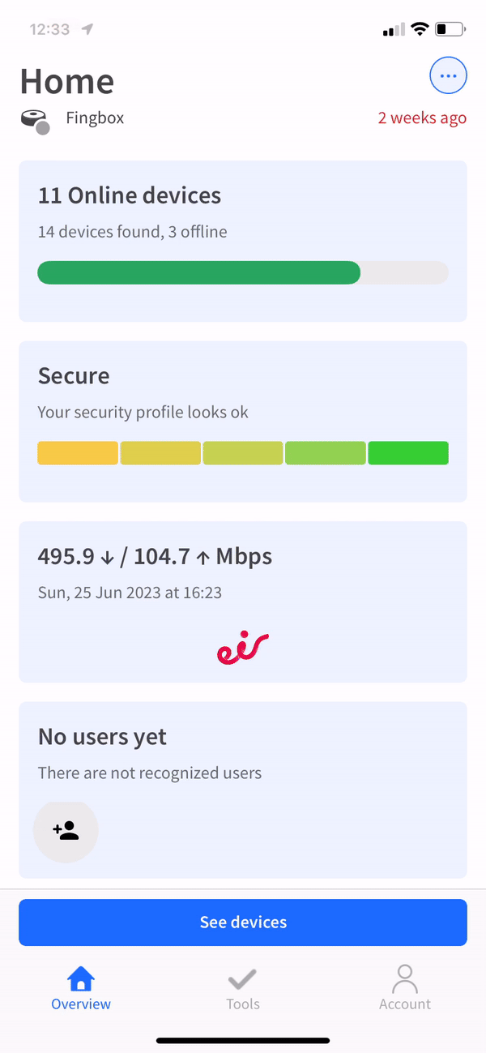
Task: Tap the 2 weeks ago timestamp
Action: pyautogui.click(x=422, y=118)
